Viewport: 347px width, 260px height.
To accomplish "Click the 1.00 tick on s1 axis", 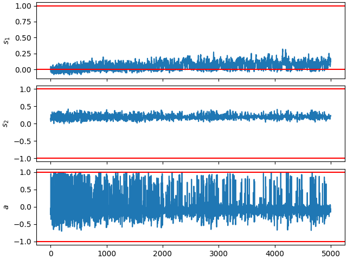I will (x=23, y=6).
